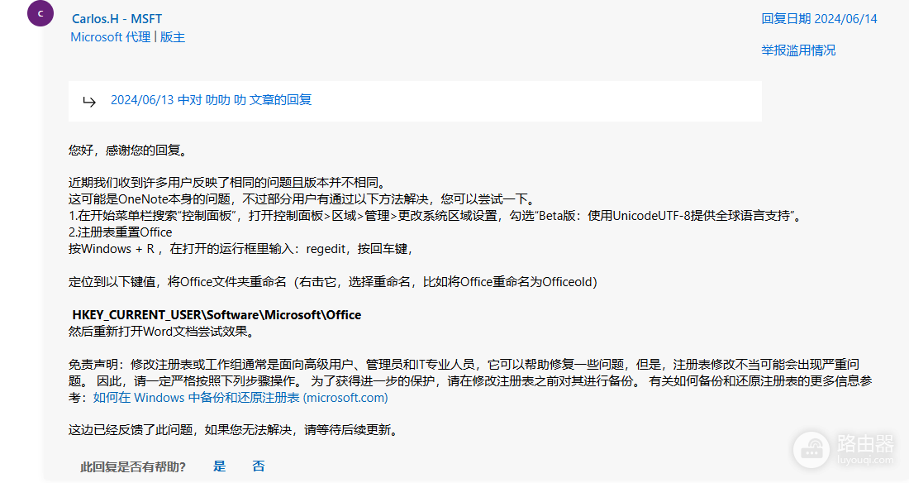Click the line starting 定位到以下键值

click(x=333, y=282)
